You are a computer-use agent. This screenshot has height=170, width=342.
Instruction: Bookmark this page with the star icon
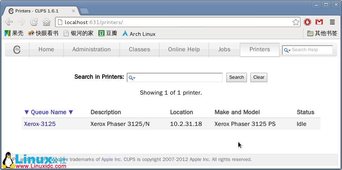[x=296, y=22]
